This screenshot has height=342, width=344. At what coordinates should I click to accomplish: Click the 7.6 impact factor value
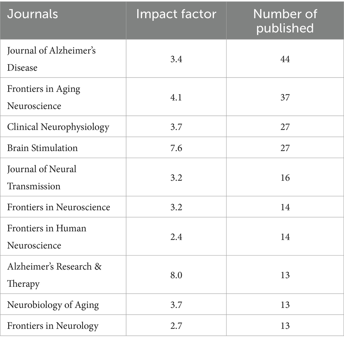pos(176,148)
